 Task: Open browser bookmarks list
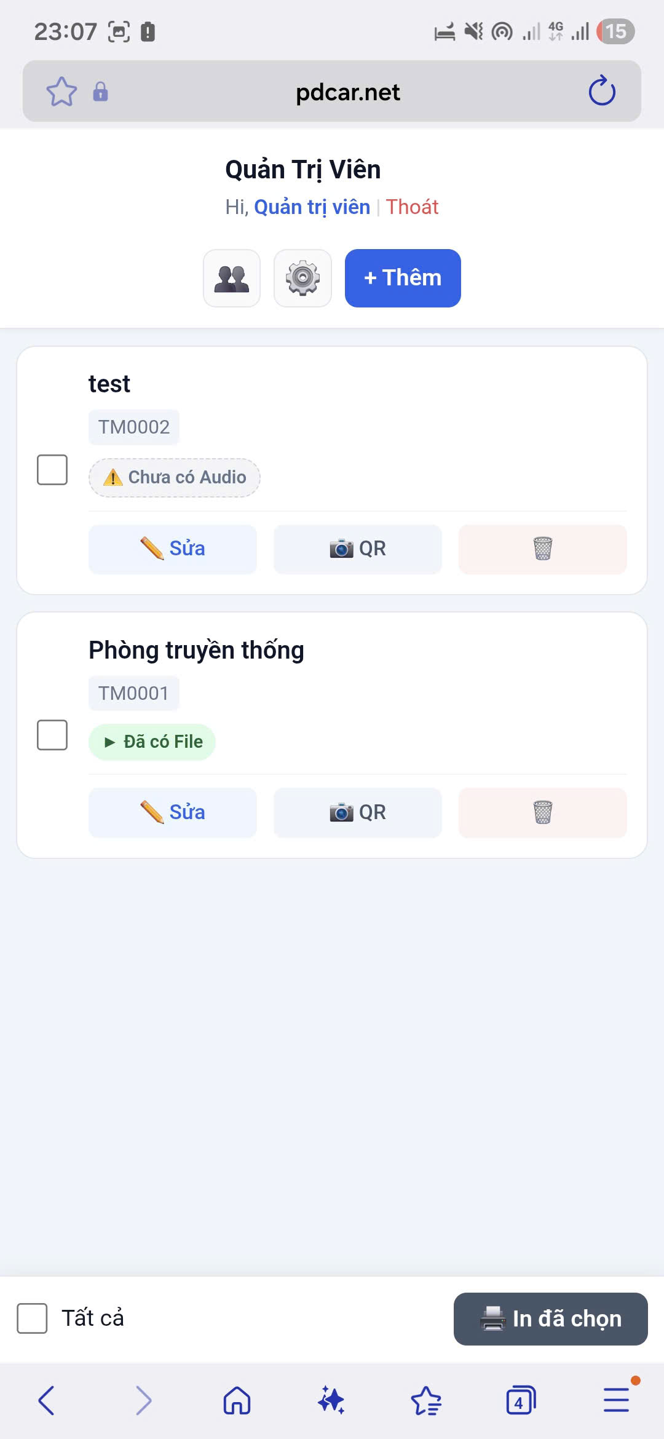[x=425, y=1401]
